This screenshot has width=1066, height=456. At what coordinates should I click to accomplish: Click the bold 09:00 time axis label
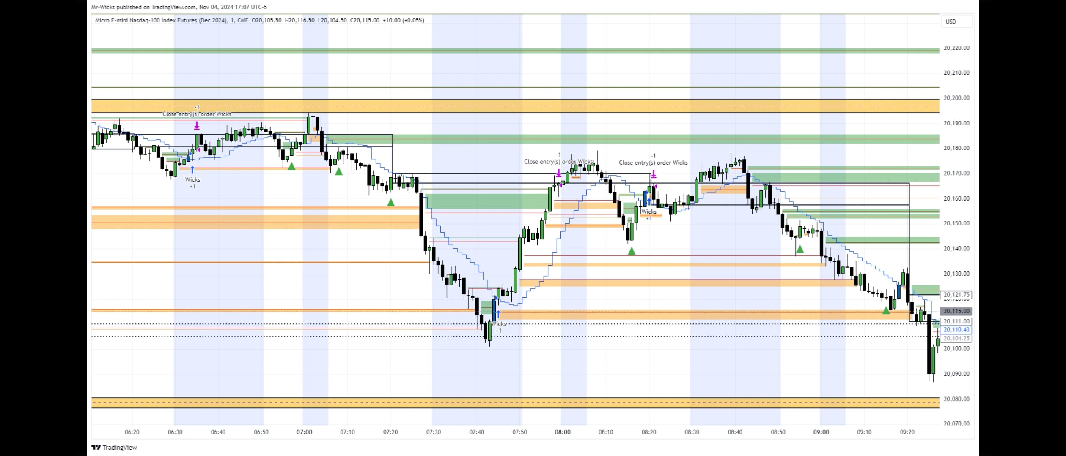coord(821,432)
